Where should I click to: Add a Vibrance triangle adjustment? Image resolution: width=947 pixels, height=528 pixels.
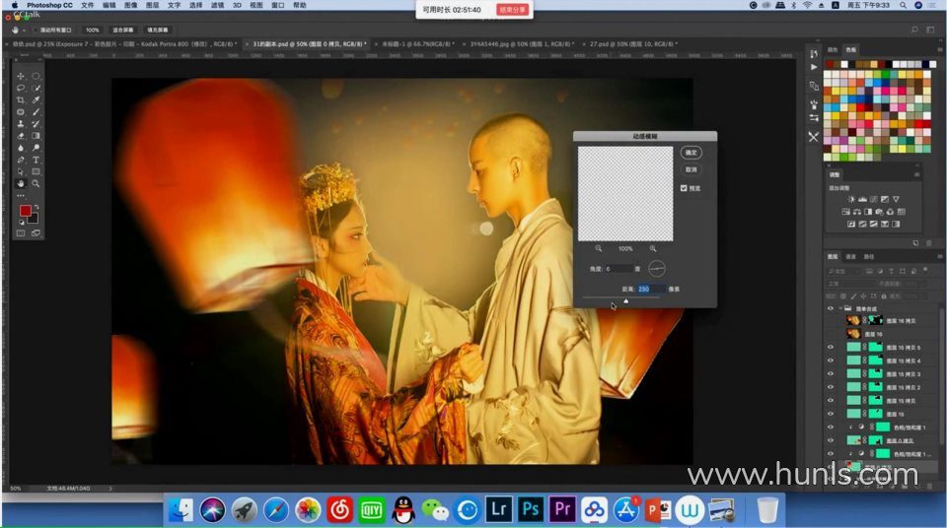tap(896, 199)
